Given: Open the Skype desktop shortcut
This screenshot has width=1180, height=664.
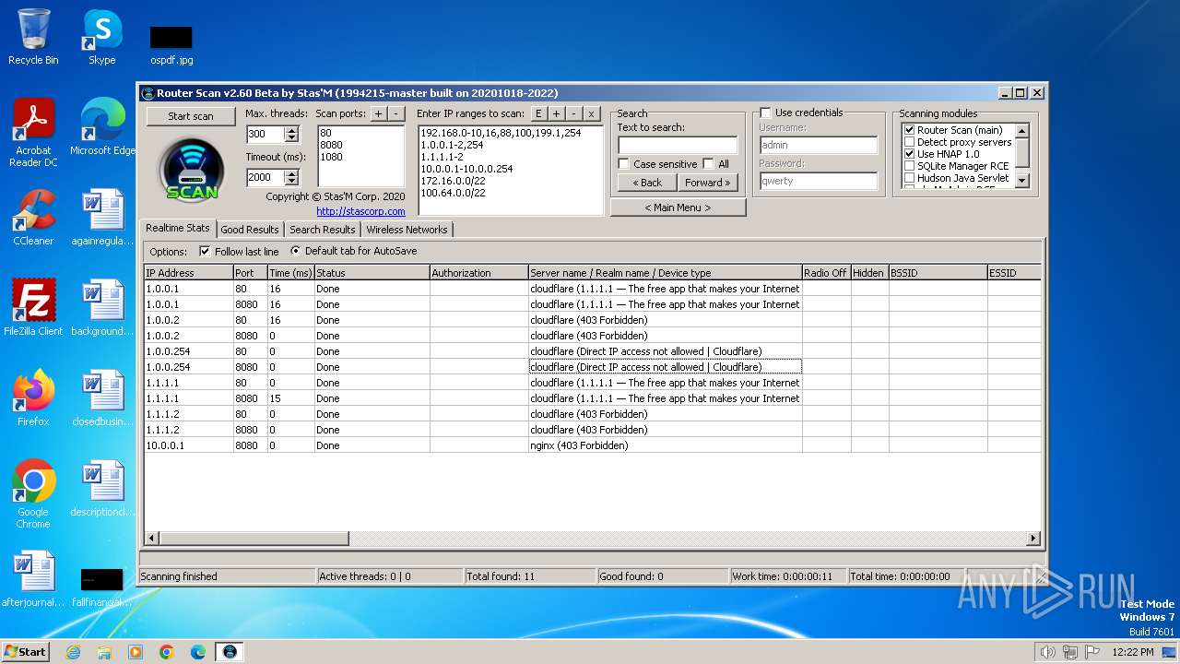Looking at the screenshot, I should [x=101, y=37].
